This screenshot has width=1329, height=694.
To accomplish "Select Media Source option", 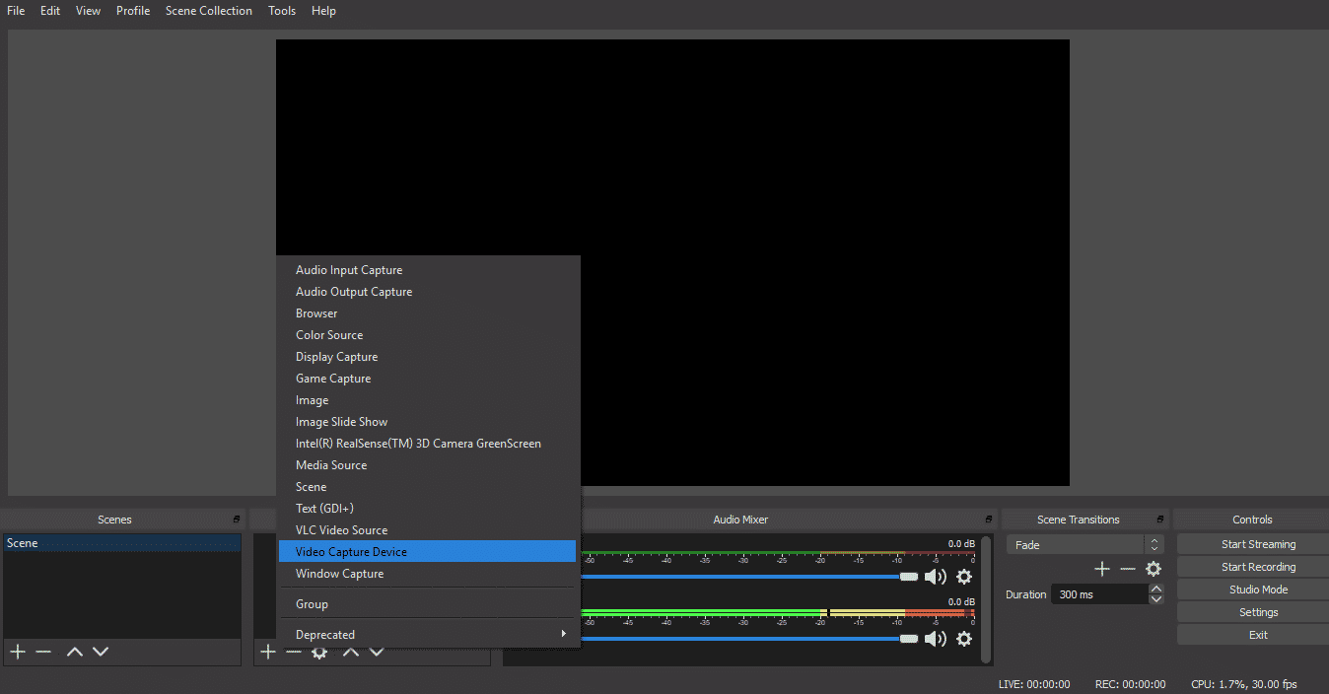I will (426, 465).
